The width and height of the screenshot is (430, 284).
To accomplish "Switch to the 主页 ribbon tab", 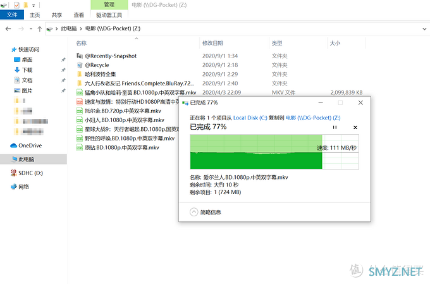I will [35, 15].
